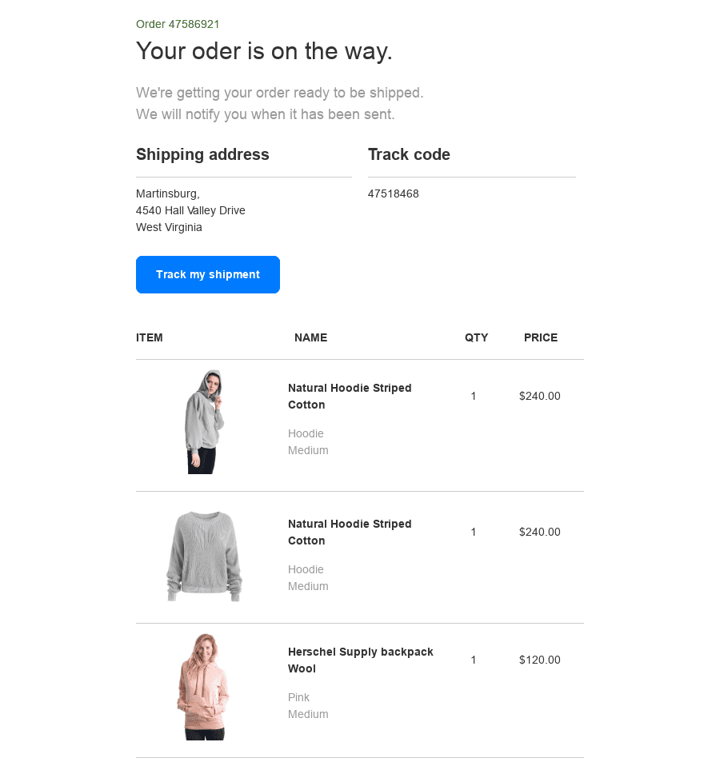This screenshot has height=774, width=720.
Task: Click the Pink variant label under Herschel backpack
Action: click(x=298, y=697)
